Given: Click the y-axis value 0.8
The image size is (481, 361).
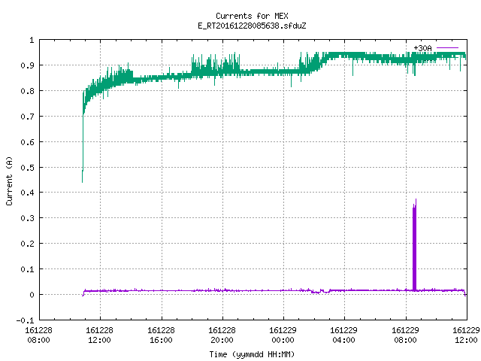Looking at the screenshot, I should (27, 91).
